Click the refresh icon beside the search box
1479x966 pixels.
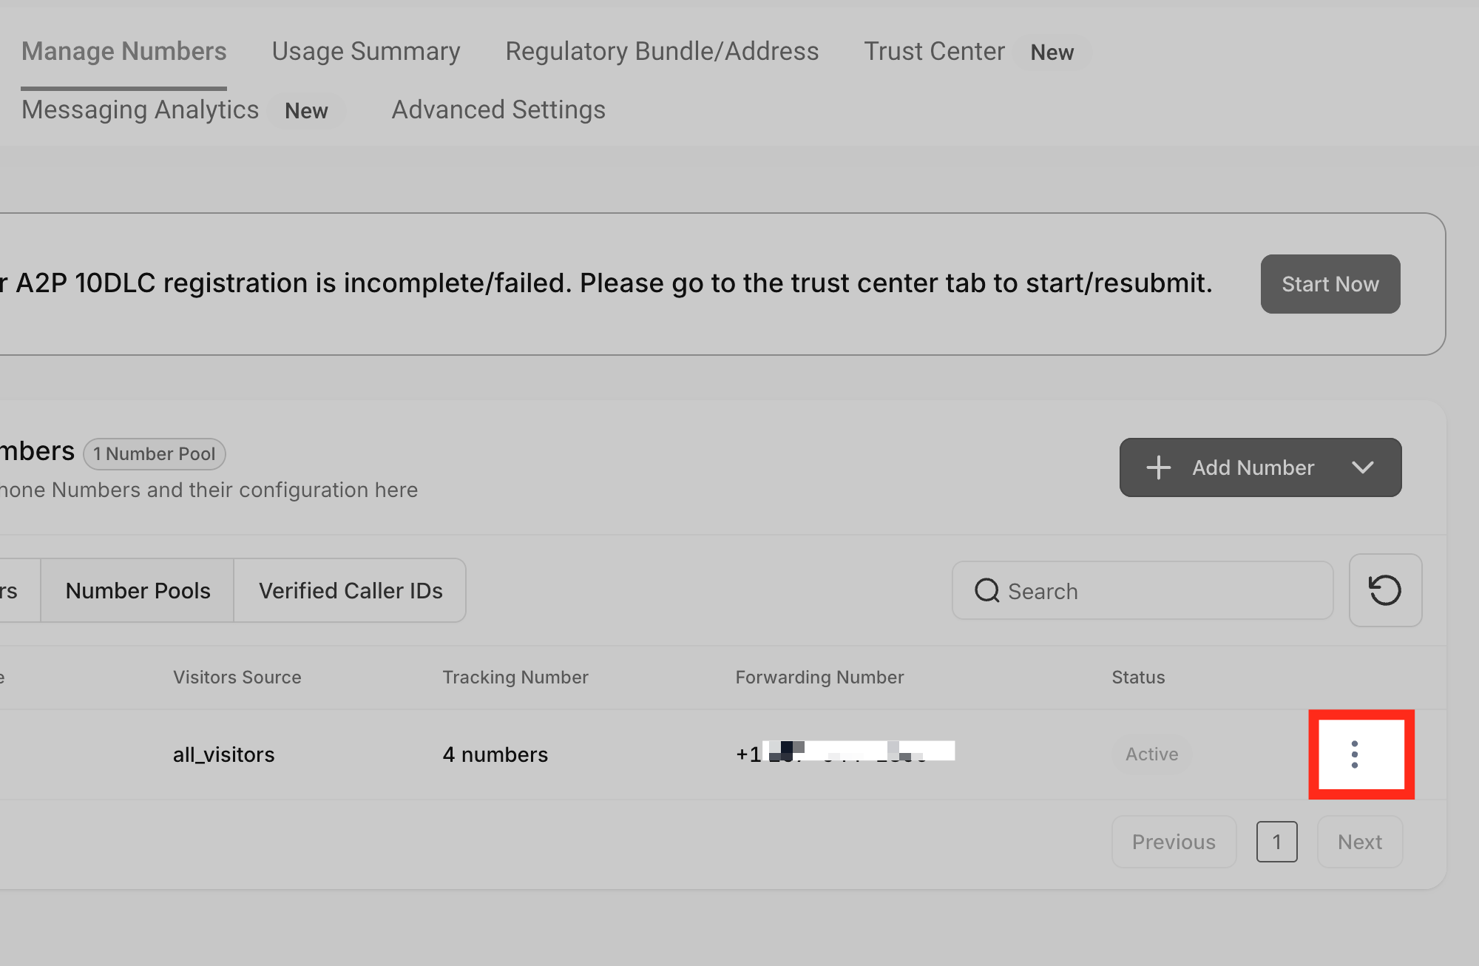[1385, 590]
